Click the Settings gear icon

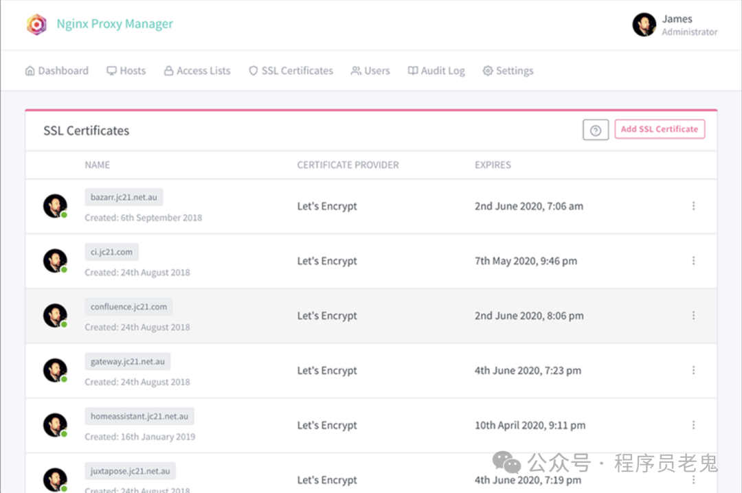click(488, 71)
